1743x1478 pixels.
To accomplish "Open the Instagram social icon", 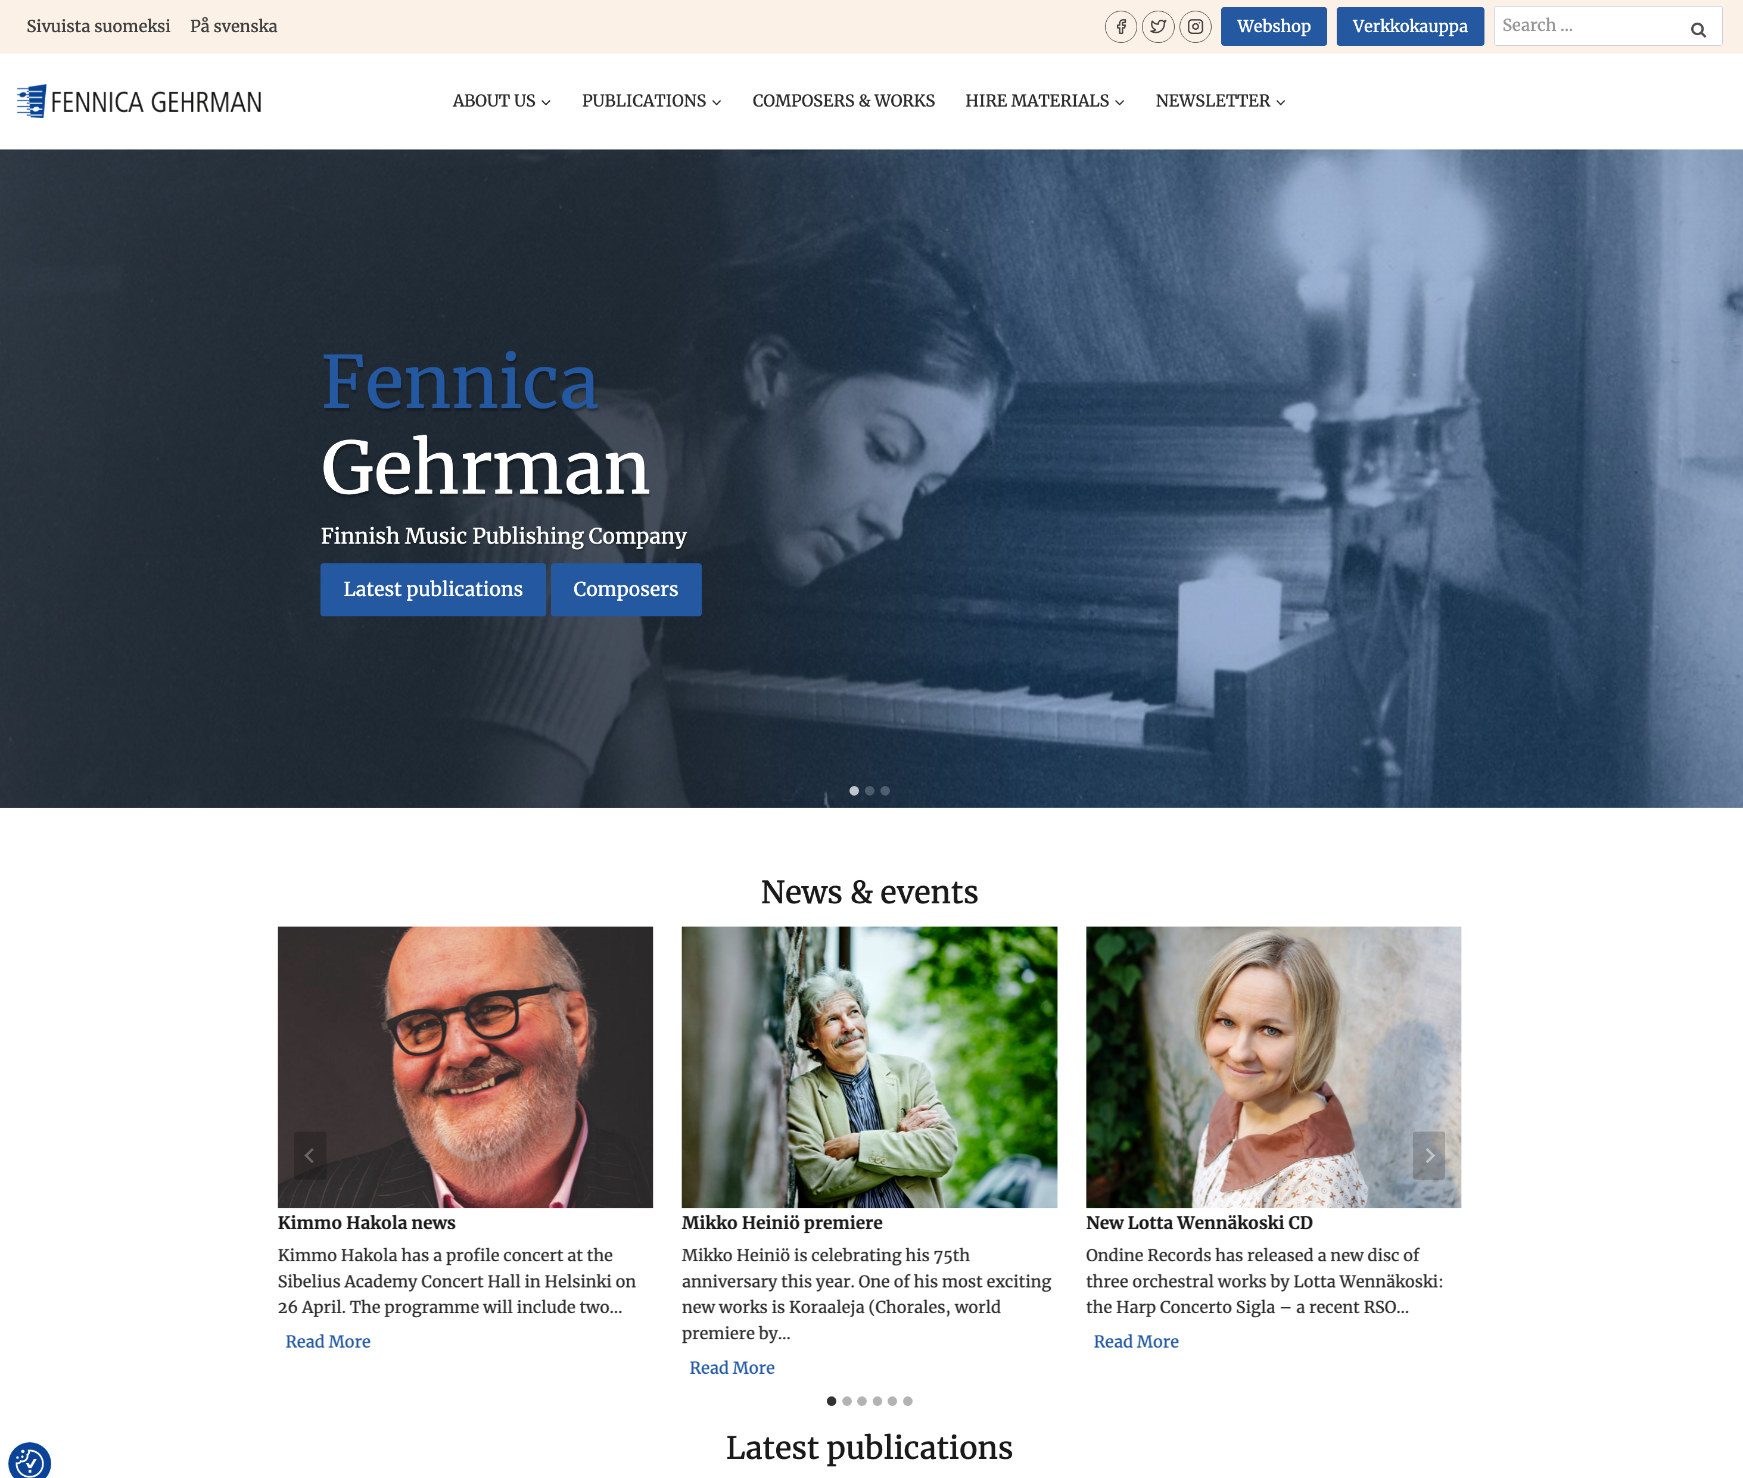I will [1196, 27].
